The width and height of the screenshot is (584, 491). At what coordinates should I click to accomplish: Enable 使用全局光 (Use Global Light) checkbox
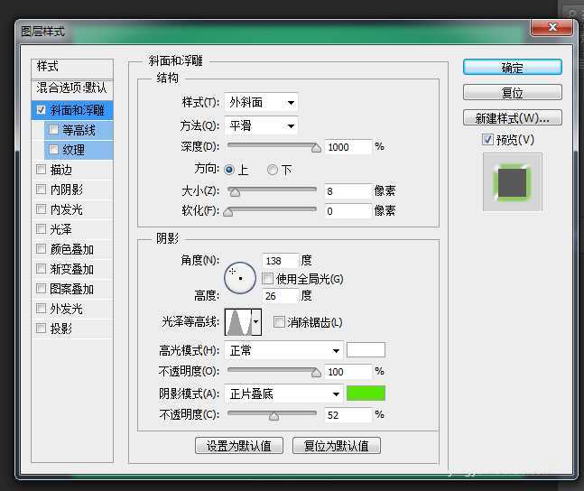pyautogui.click(x=268, y=279)
